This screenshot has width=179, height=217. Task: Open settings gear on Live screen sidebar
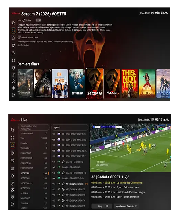(12, 197)
